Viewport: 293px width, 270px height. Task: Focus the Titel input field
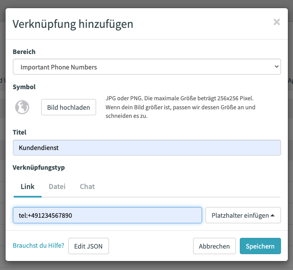coord(147,148)
